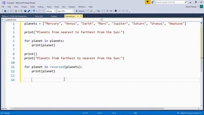Screen dimensions: 204x115
Task: Close the Example.py tab
Action: [81, 16]
